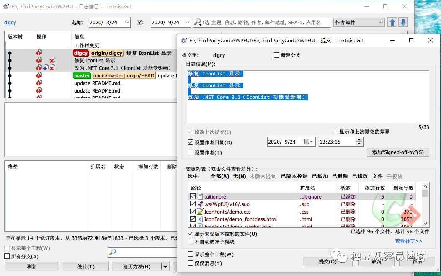Open the 起始 start date dropdown
Viewport: 441px width, 276px height.
(127, 22)
